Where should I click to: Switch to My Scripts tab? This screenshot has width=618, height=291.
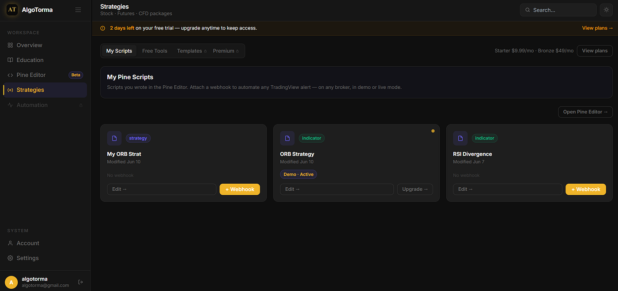pyautogui.click(x=119, y=51)
